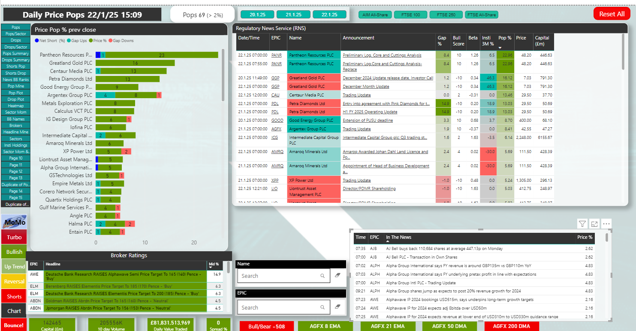The height and width of the screenshot is (331, 636).
Task: Open focus mode icon above news table
Action: click(594, 223)
